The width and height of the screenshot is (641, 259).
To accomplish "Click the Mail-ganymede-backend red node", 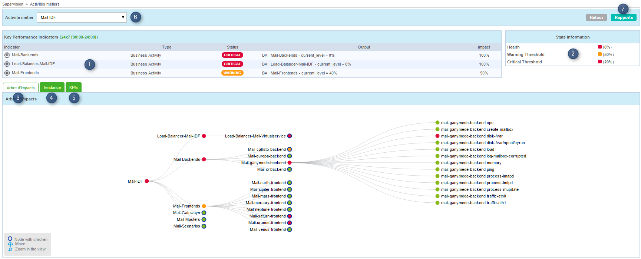I will [290, 163].
